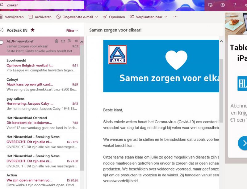Open settings gear icon
247x189 pixels.
click(x=223, y=5)
